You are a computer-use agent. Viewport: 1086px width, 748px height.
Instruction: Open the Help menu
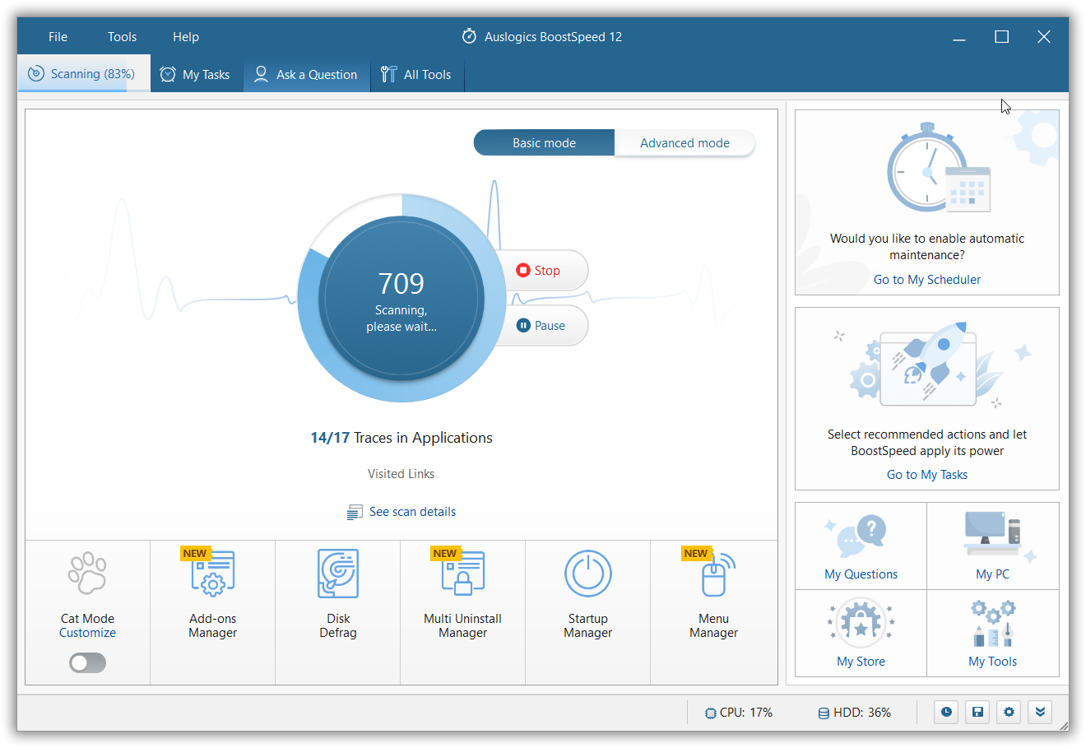tap(186, 36)
